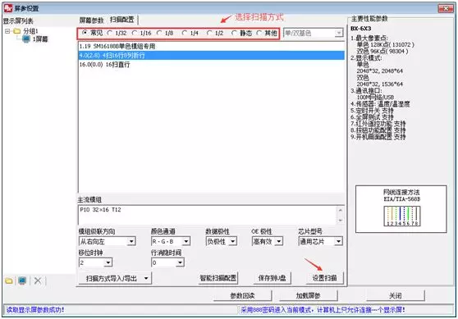Click the 参数回读 button
The image size is (458, 319).
coord(242,296)
